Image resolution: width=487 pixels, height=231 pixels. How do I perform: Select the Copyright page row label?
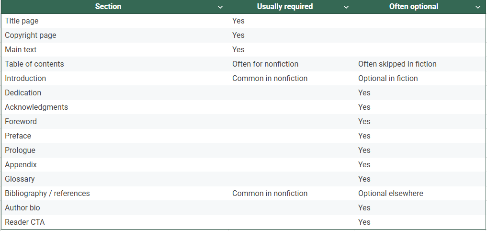pyautogui.click(x=31, y=35)
